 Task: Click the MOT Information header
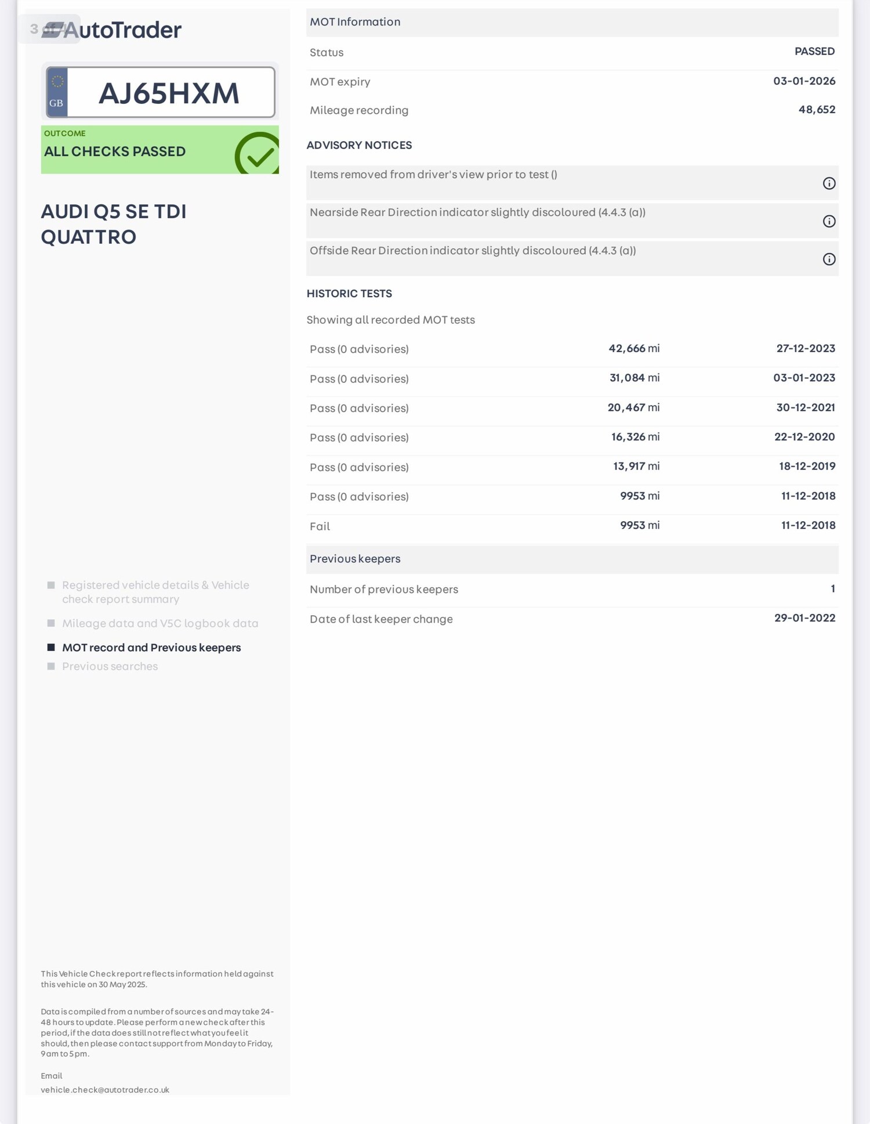(572, 22)
